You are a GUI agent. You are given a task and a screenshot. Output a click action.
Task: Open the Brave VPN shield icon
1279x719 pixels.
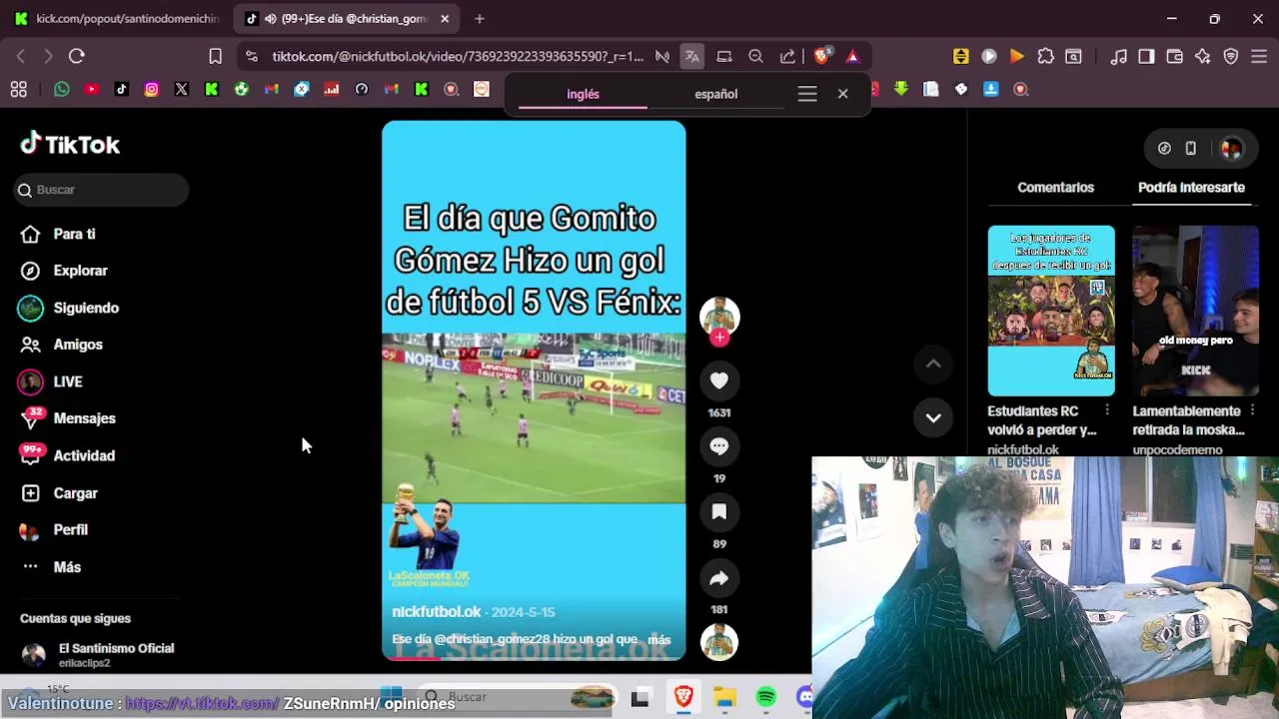(x=1231, y=56)
